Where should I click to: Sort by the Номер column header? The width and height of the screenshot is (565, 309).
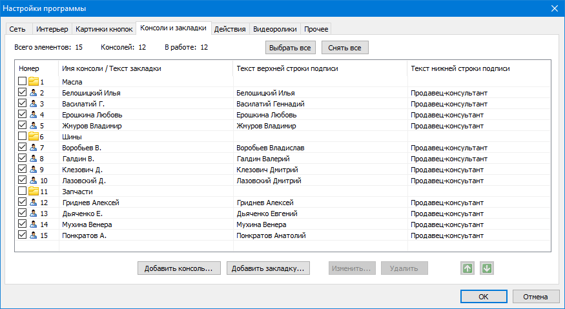(30, 68)
